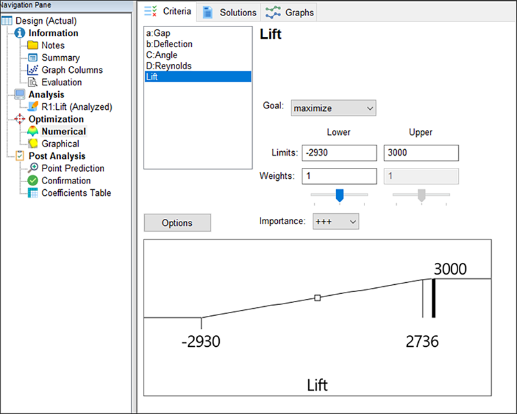Open the Goal dropdown set to maximize
This screenshot has width=517, height=414.
tap(333, 108)
